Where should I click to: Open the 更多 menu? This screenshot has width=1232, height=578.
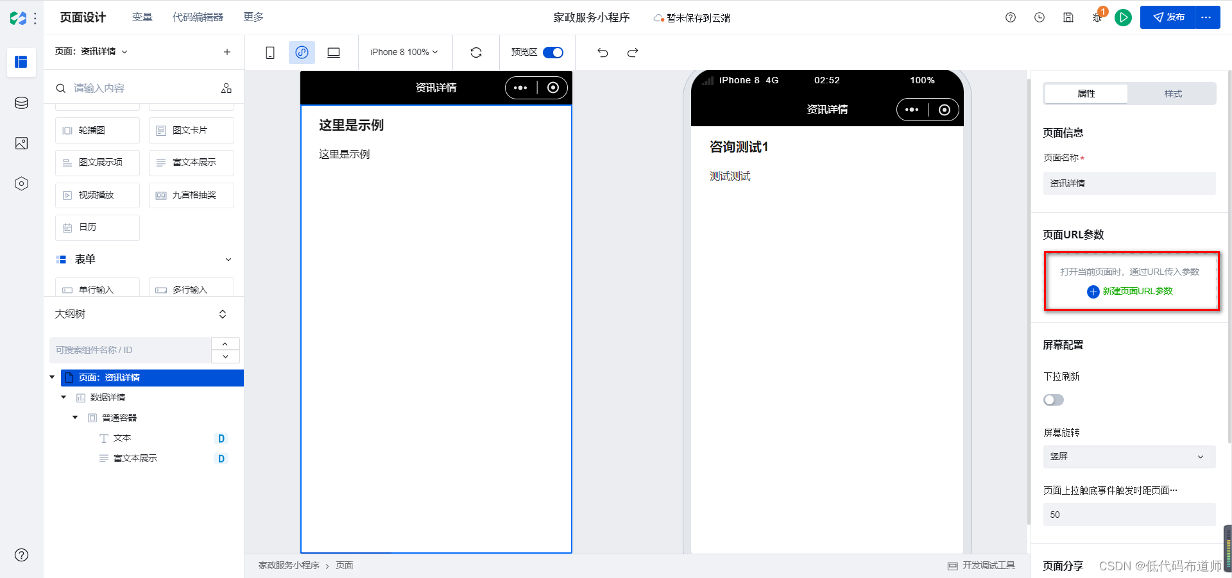[x=253, y=17]
